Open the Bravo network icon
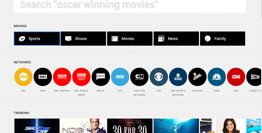Screen dimensions: 262x133 101,77
